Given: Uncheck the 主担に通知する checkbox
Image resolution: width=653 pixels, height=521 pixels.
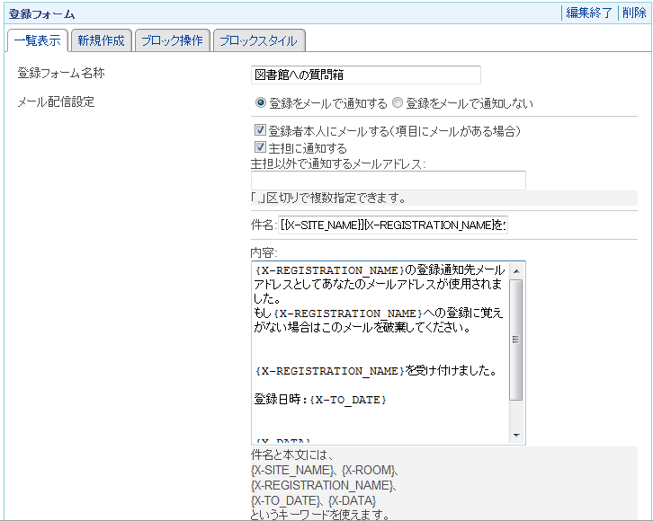Looking at the screenshot, I should (261, 147).
